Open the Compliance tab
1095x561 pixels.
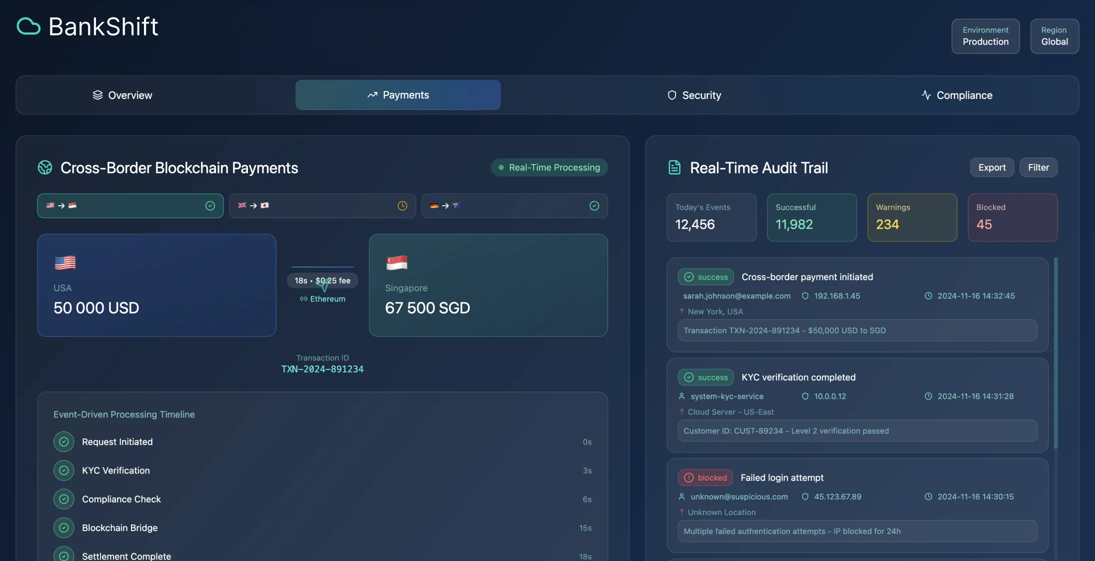[x=956, y=95]
